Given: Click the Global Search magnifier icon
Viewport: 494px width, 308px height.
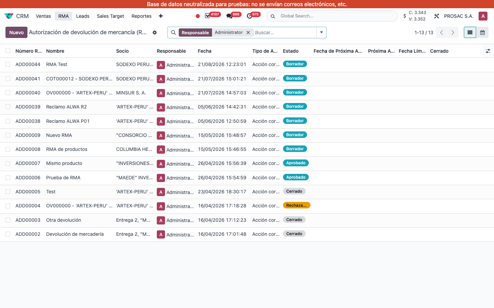Looking at the screenshot, I should tap(273, 16).
